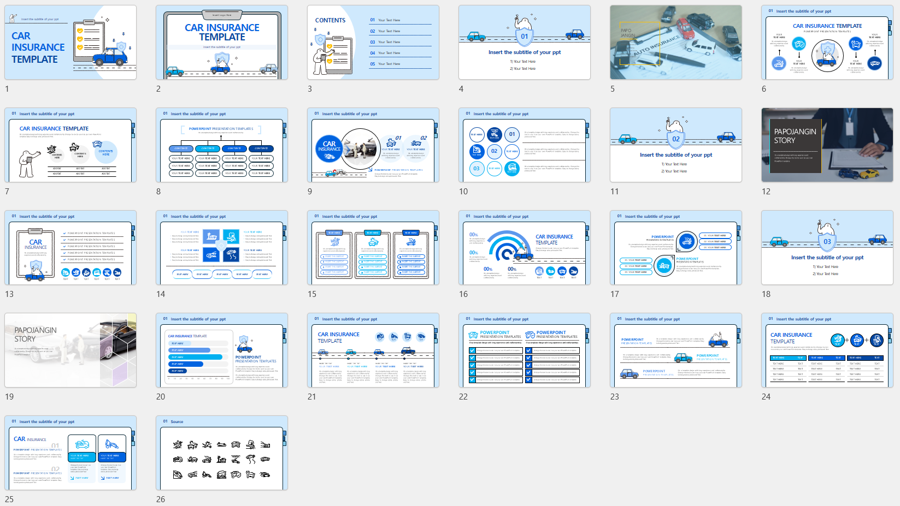Open slide 26 Source icon collection
Screen dimensions: 900x506
pyautogui.click(x=222, y=453)
